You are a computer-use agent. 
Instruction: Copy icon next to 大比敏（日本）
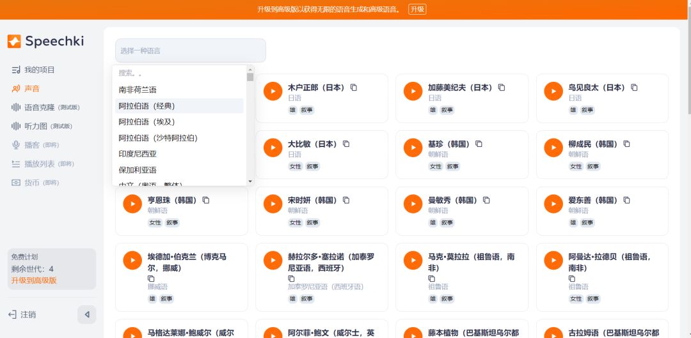[x=346, y=144]
